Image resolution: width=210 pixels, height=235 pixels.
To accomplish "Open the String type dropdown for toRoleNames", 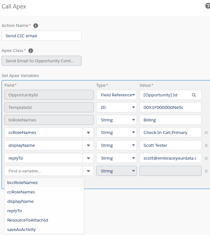I will (x=117, y=120).
